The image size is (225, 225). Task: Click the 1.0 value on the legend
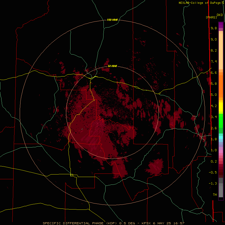point(214,150)
